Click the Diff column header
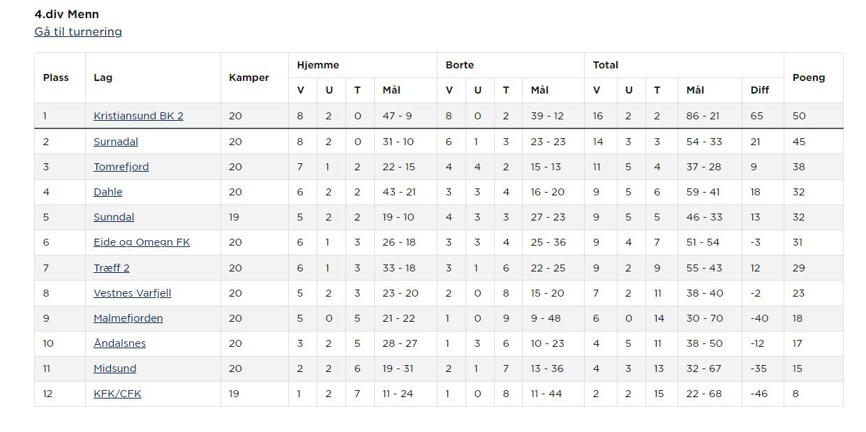This screenshot has width=866, height=432. (760, 90)
